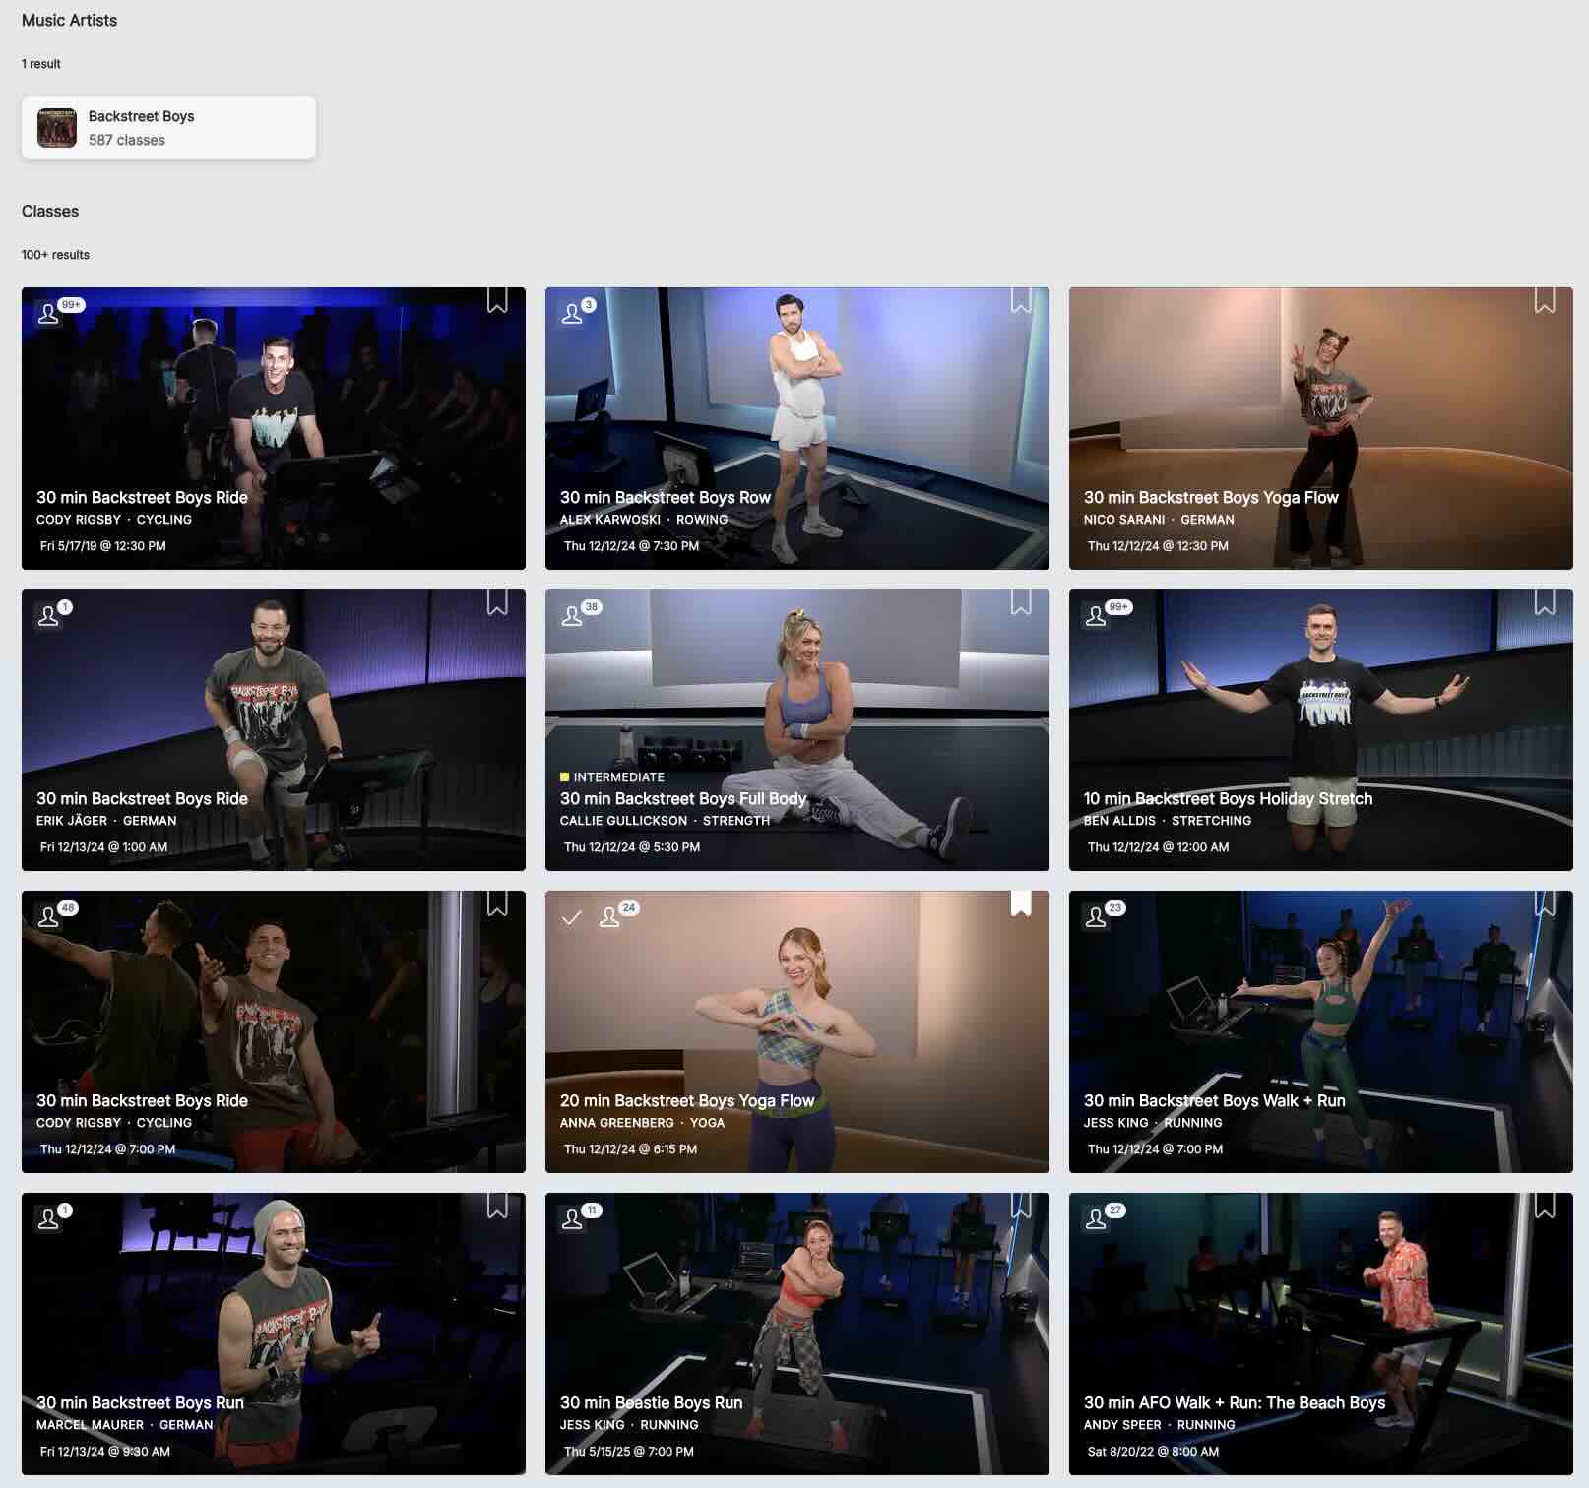
Task: Bookmark the 30 min Backstreet Boys Row
Action: (x=1021, y=300)
